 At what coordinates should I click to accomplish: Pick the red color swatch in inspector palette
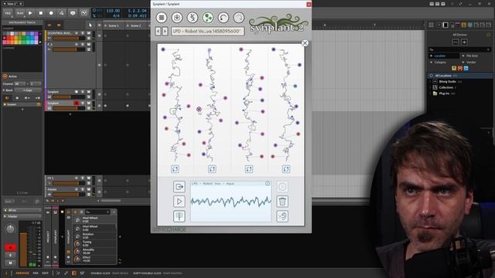[x=9, y=38]
